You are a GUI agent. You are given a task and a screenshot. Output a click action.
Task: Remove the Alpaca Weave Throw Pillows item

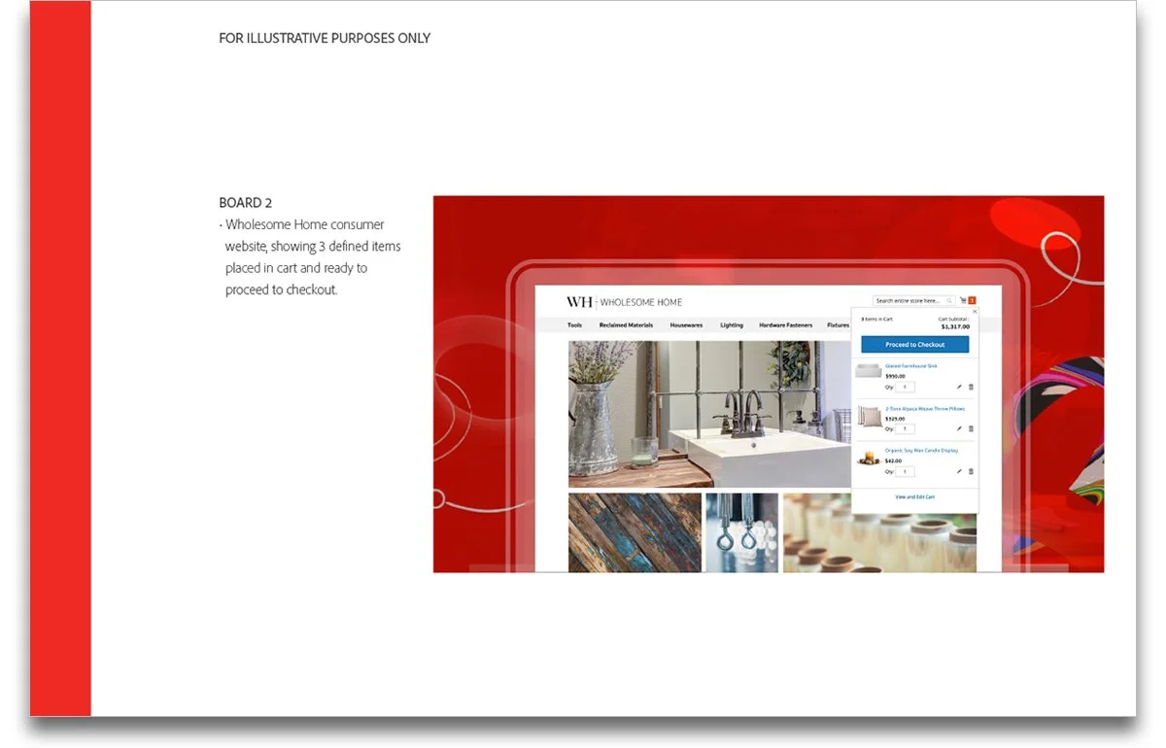[x=971, y=428]
